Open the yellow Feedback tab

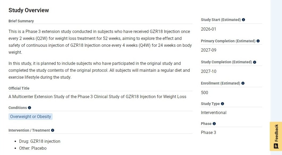(x=276, y=136)
